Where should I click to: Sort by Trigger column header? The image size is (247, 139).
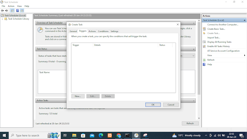coord(82,45)
